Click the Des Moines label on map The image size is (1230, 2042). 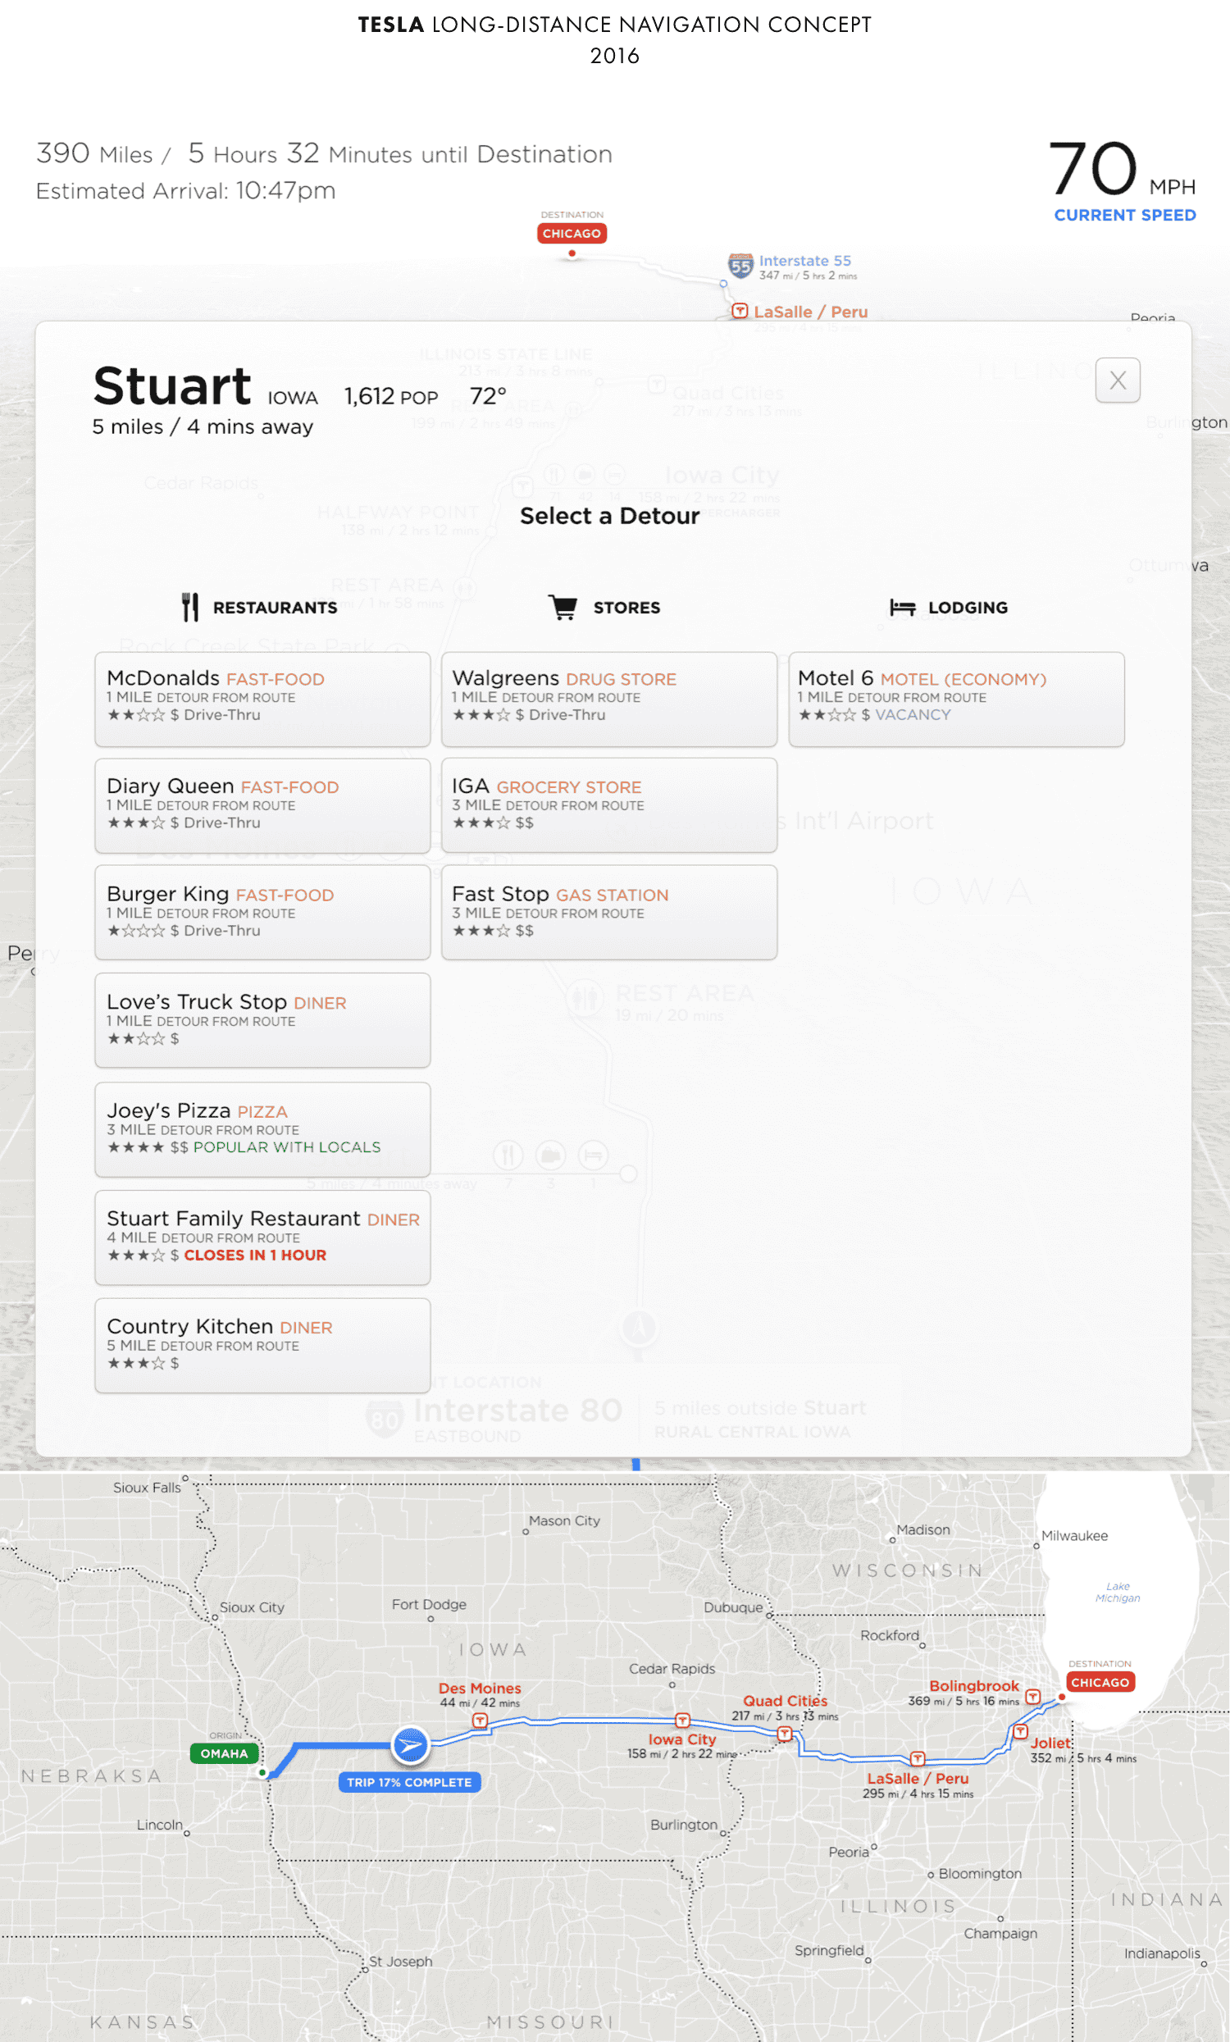480,1688
